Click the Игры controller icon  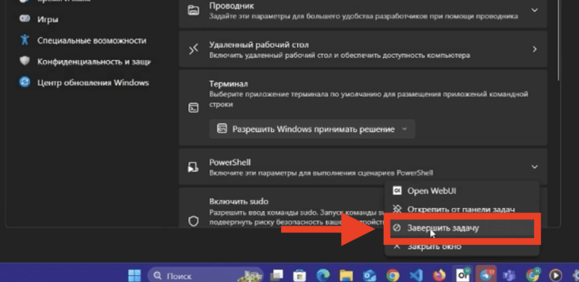[25, 18]
